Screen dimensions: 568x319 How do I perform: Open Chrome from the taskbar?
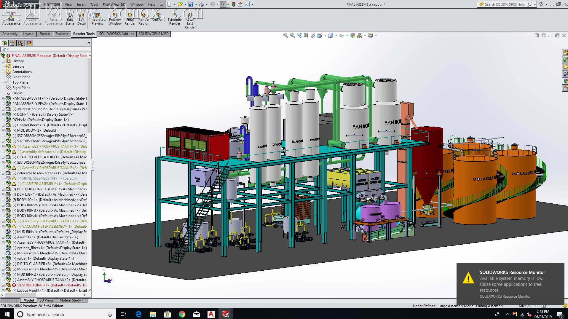(182, 314)
